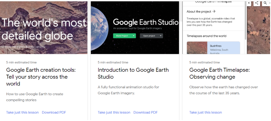Viewport: 271px width, 121px height.
Task: Take just the Google Earth creation tools lesson
Action: [23, 112]
